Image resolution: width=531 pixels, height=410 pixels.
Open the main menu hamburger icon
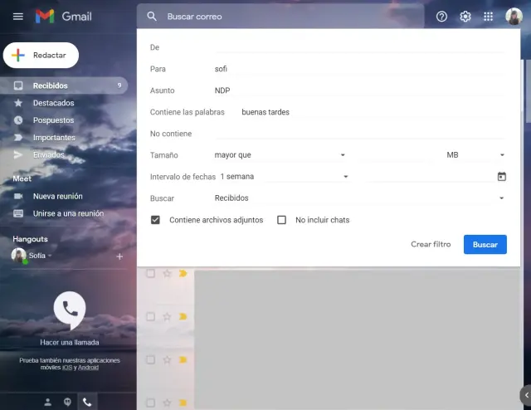[17, 17]
